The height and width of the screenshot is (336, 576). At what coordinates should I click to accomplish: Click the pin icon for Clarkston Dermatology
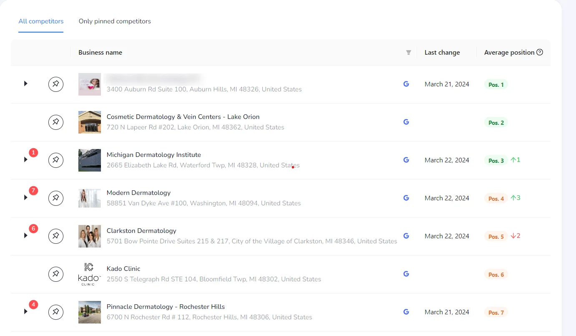(x=56, y=236)
